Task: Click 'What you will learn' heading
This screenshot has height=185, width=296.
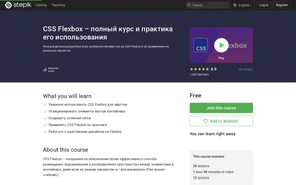Action: point(67,96)
